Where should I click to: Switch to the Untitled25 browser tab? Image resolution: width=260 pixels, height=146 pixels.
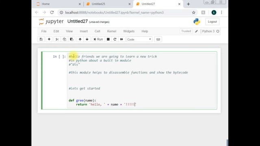(x=108, y=4)
